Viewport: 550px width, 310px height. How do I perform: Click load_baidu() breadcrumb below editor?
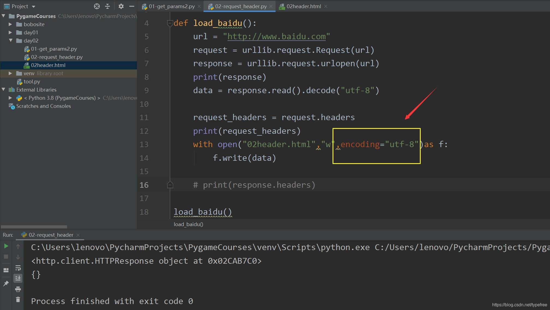(x=189, y=224)
